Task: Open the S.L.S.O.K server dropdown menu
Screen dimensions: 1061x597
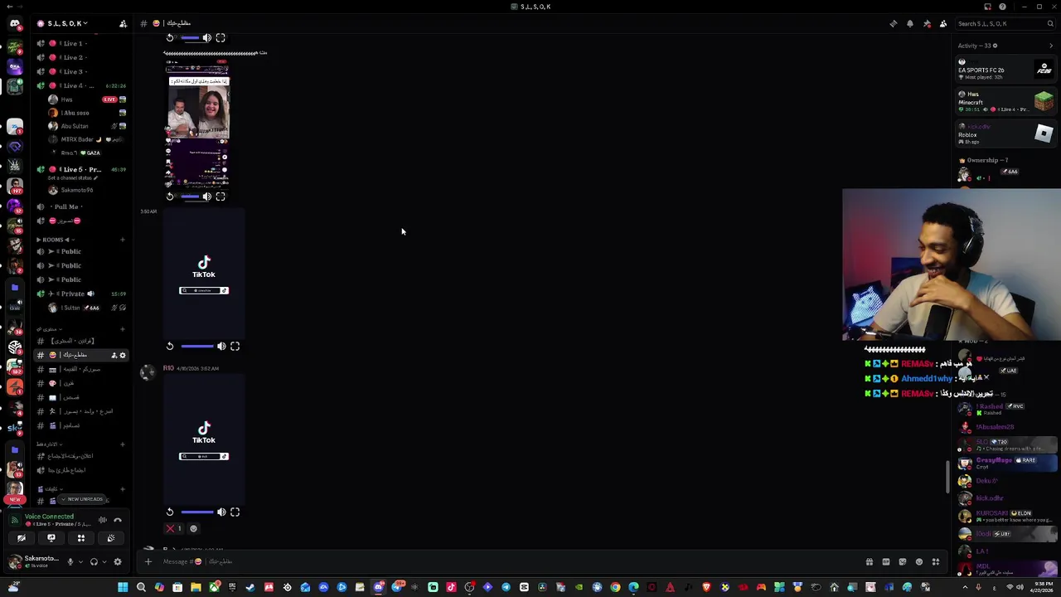Action: tap(66, 23)
